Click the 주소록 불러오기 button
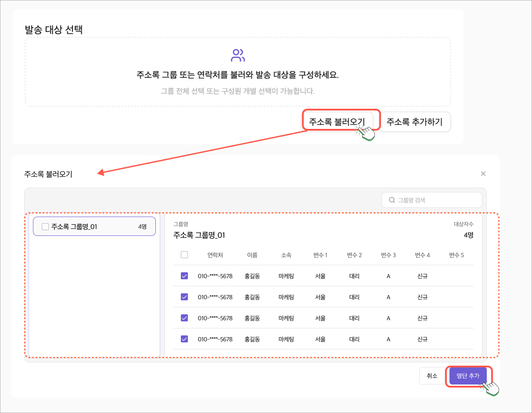Viewport: 532px width, 413px height. (x=337, y=121)
